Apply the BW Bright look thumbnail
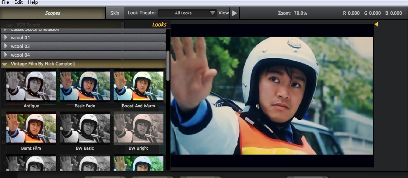The width and height of the screenshot is (408, 178). [x=139, y=128]
